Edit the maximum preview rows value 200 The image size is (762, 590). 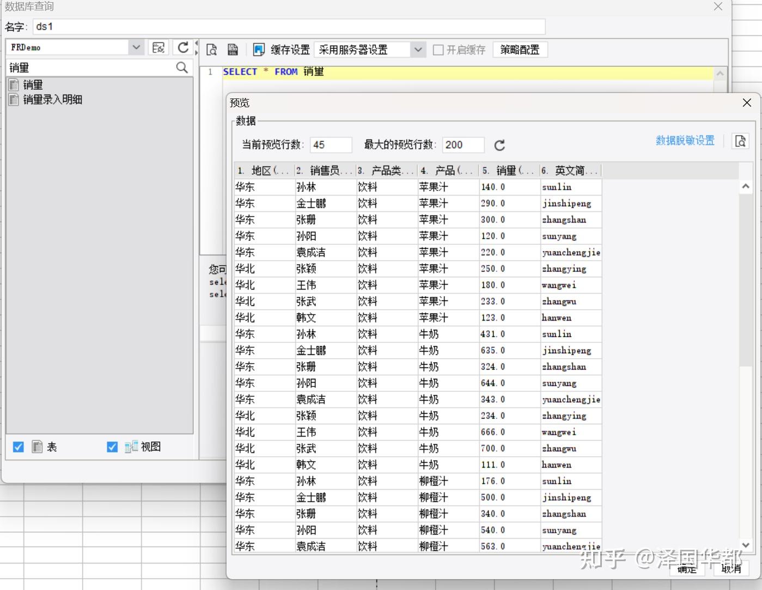tap(462, 145)
